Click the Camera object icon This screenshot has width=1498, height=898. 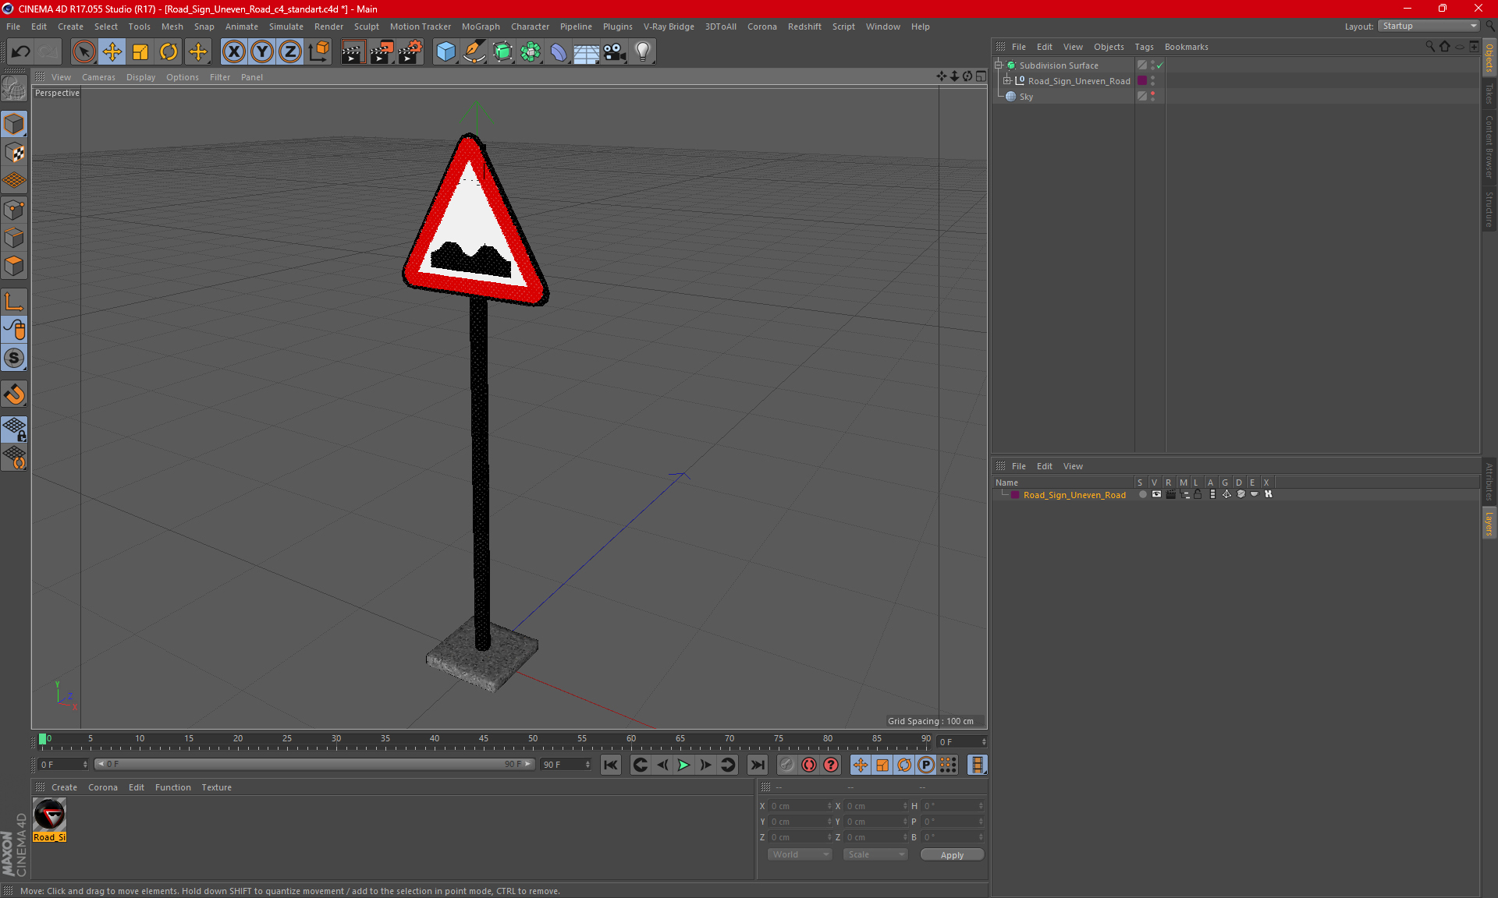614,52
